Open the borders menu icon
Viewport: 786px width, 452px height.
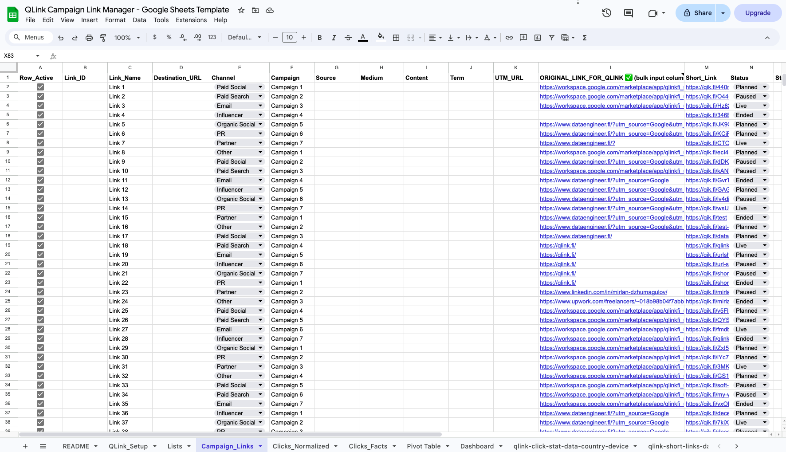click(x=396, y=38)
